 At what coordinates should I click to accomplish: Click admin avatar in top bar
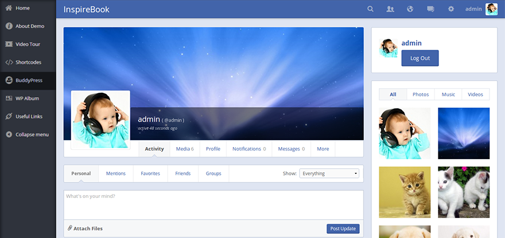(491, 9)
